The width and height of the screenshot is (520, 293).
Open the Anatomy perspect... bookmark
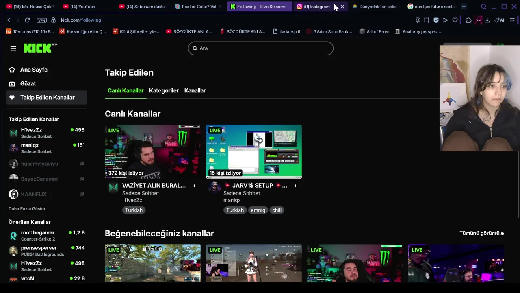point(418,31)
